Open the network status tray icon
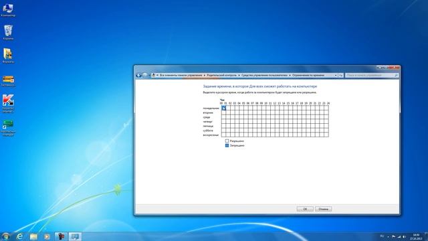This screenshot has width=428, height=241. click(x=399, y=236)
